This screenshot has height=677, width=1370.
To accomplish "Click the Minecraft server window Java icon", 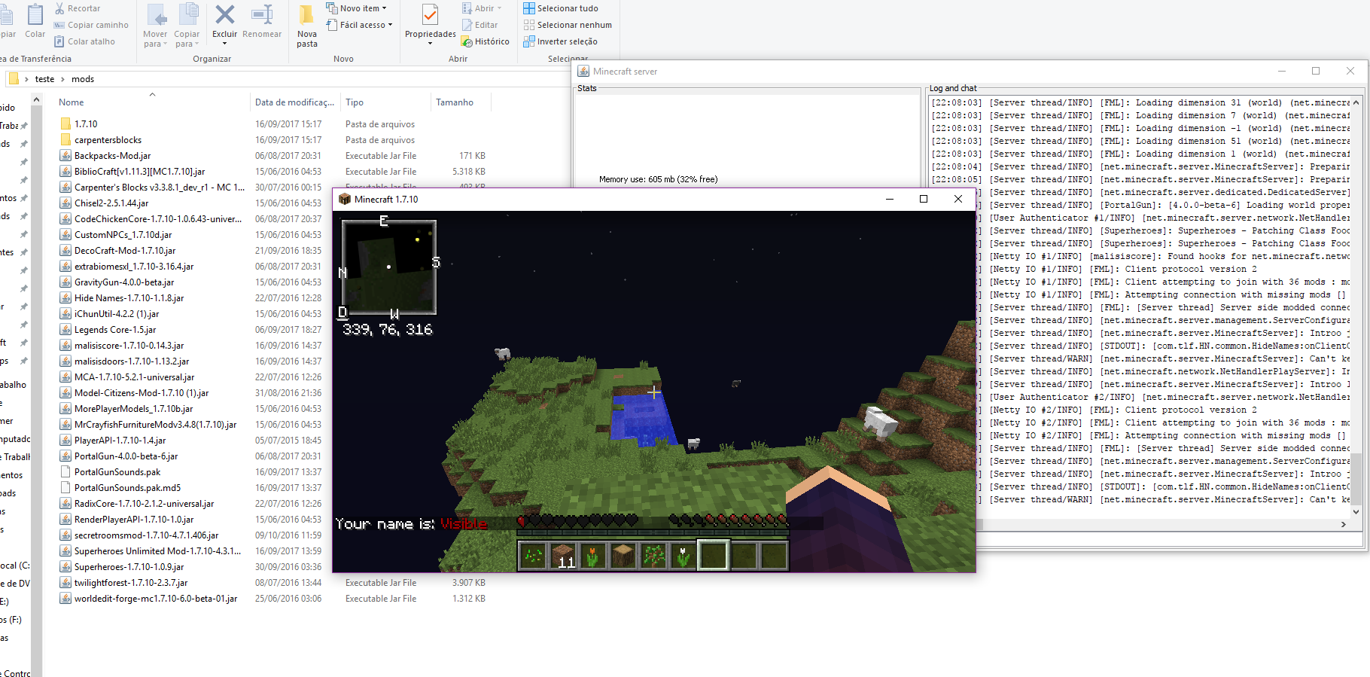I will 583,71.
